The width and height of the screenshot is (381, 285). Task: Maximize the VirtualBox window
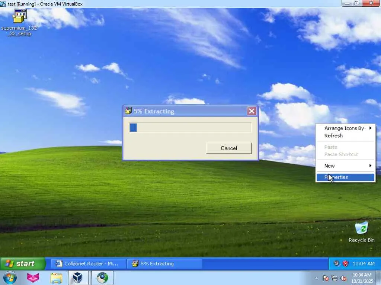coord(357,3)
